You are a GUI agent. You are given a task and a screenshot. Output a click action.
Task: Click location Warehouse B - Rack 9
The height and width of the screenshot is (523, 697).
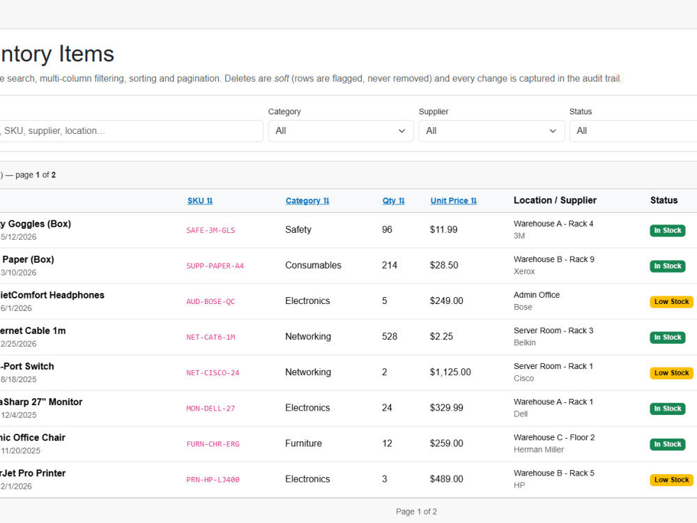coord(554,259)
